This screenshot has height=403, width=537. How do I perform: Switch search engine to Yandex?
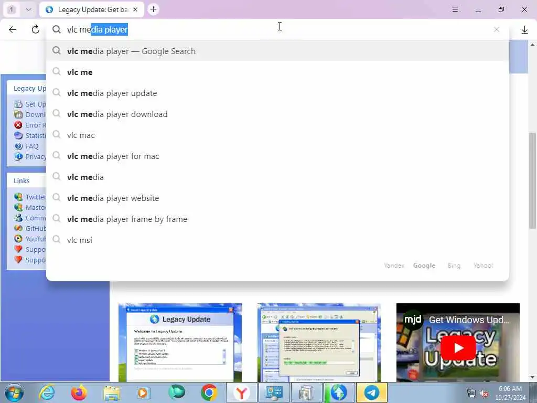pos(394,266)
